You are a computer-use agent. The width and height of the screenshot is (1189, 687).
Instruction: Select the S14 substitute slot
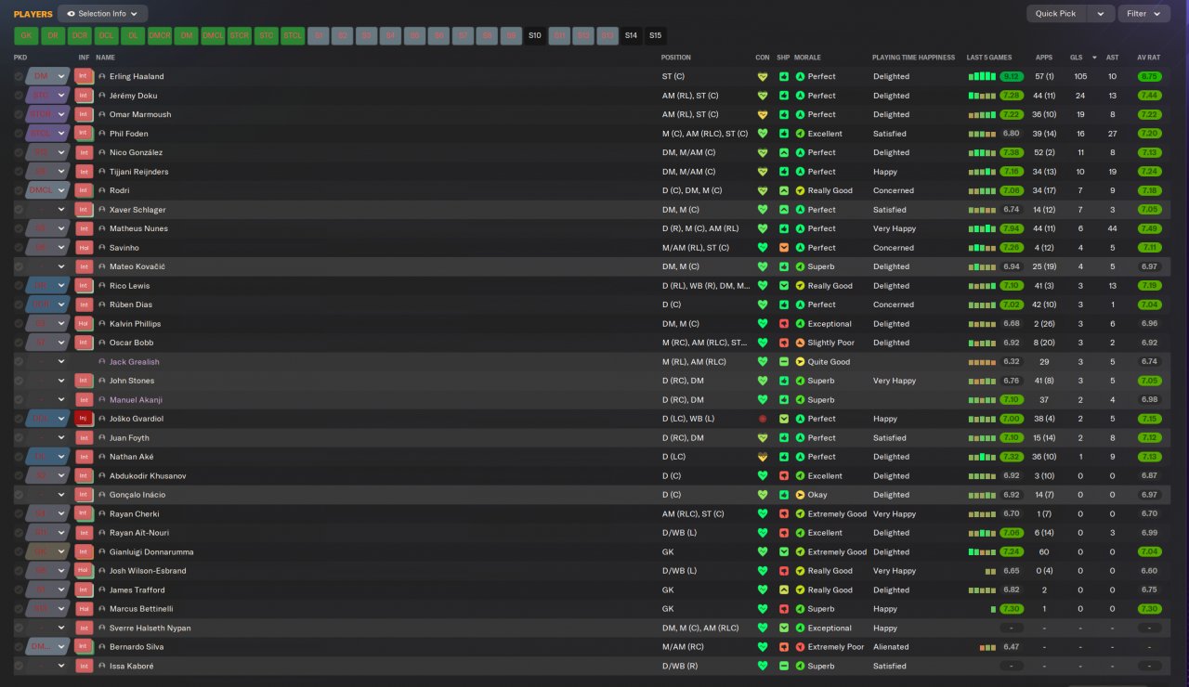[x=632, y=36]
